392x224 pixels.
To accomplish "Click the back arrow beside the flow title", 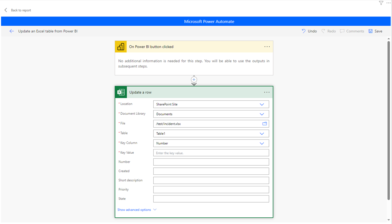I will (x=12, y=31).
